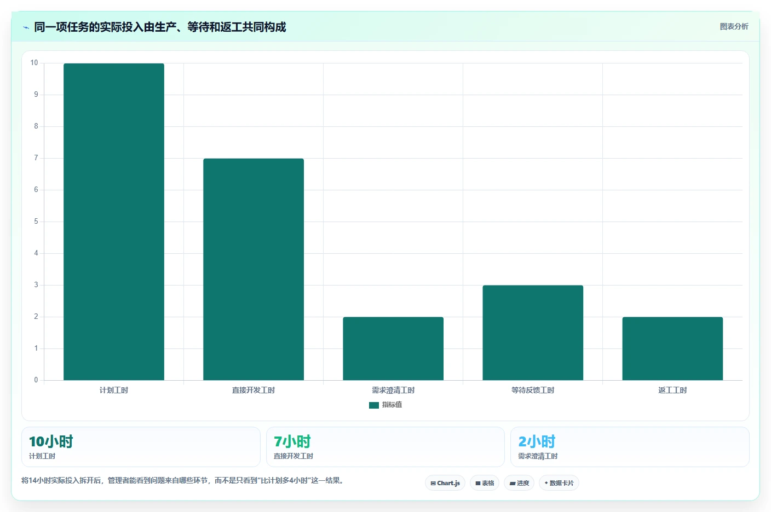Click the 等待反馈工时 bar in chart
771x512 pixels.
point(533,333)
